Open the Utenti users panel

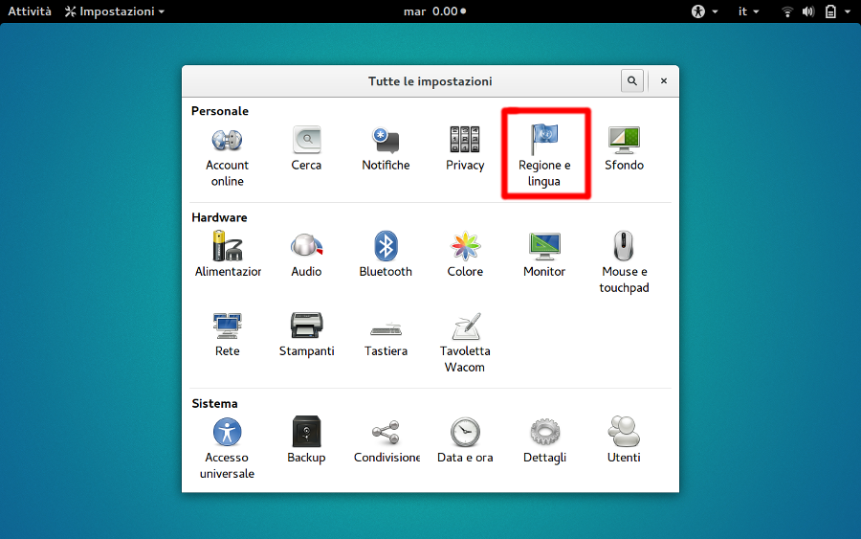tap(624, 440)
